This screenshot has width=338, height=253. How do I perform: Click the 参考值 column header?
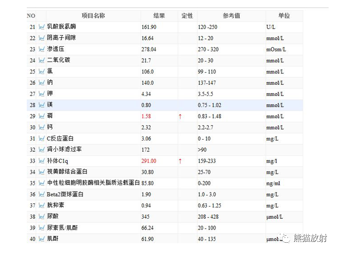click(x=231, y=15)
